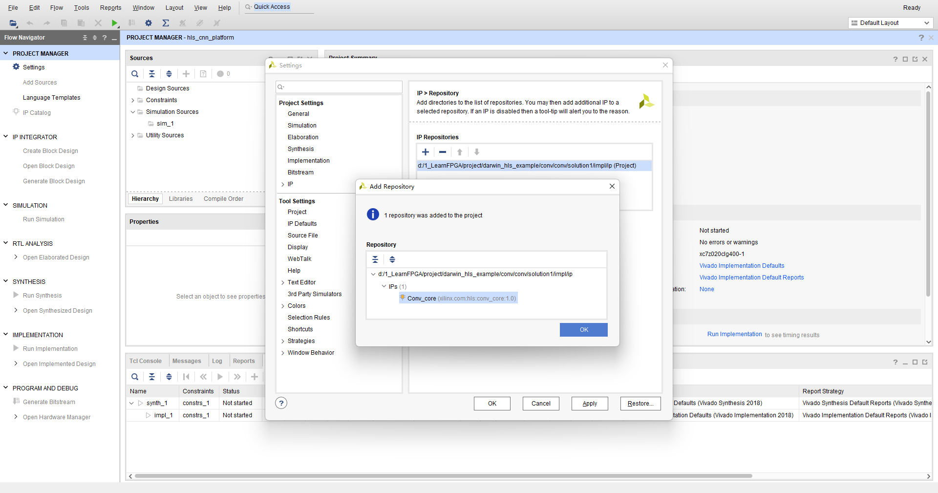The height and width of the screenshot is (493, 938).
Task: Expand Constraints in Sources tree
Action: point(133,100)
